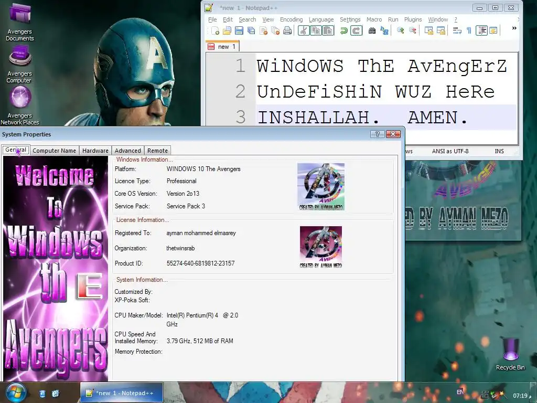Toggle the Indent Guide icon in Notepad++
Screen dimensions: 537x403
pyautogui.click(x=481, y=31)
